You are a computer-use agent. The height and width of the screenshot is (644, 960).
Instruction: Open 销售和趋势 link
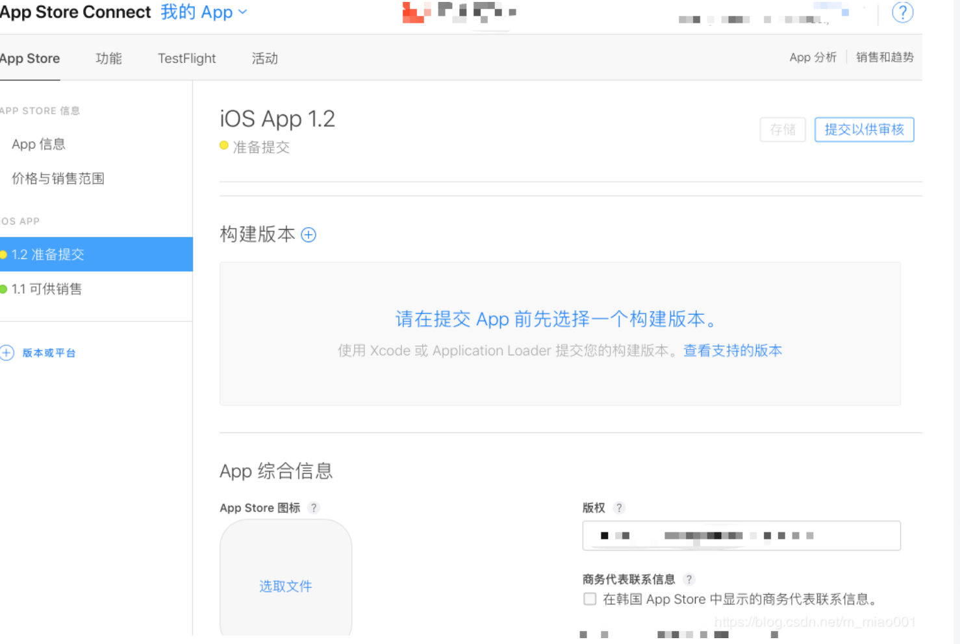[x=885, y=57]
